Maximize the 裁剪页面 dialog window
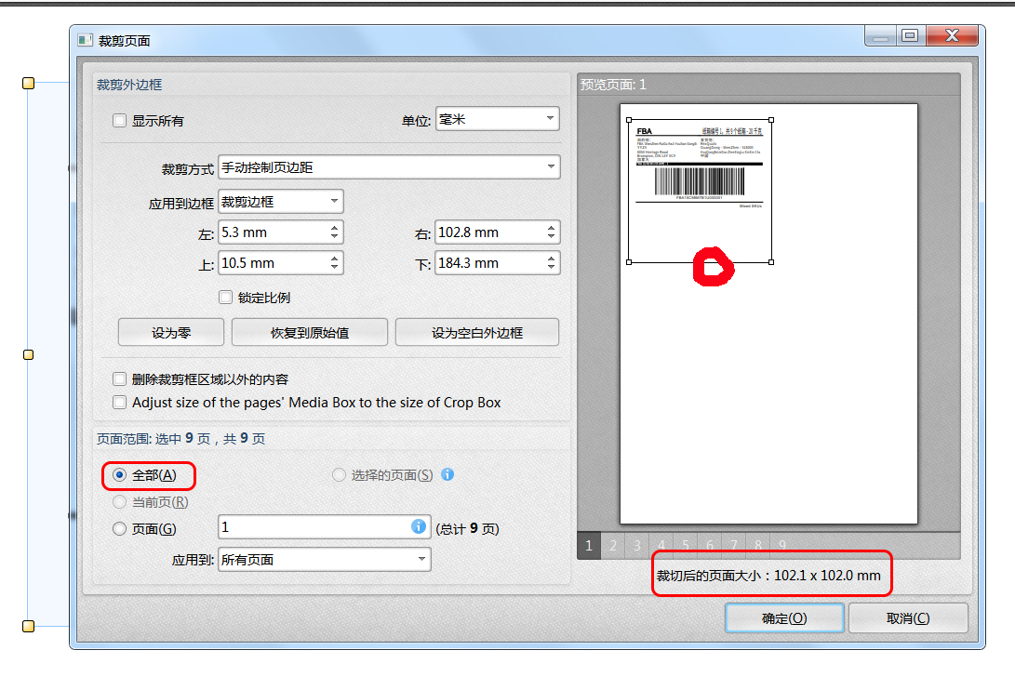This screenshot has width=1015, height=690. pyautogui.click(x=910, y=35)
